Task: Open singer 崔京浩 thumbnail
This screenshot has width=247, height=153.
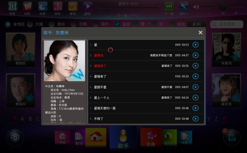Action: (226, 91)
